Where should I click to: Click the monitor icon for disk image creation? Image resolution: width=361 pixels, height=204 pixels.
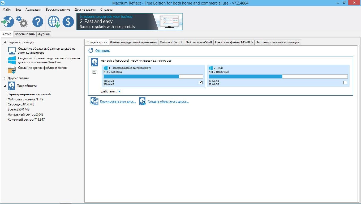[x=12, y=50]
